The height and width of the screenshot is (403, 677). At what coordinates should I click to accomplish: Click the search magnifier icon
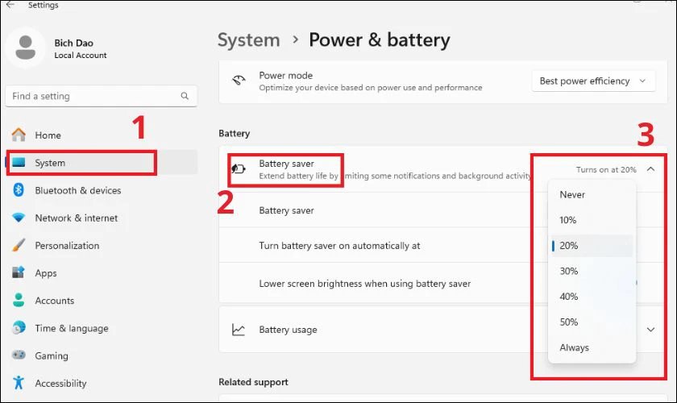click(x=185, y=97)
